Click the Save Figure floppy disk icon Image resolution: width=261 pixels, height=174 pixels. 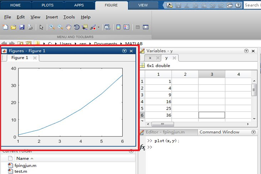[x=21, y=27]
